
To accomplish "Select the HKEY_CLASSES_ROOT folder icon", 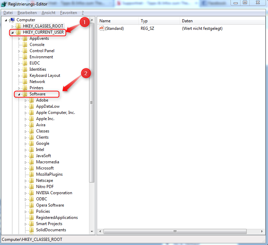I will click(x=18, y=26).
